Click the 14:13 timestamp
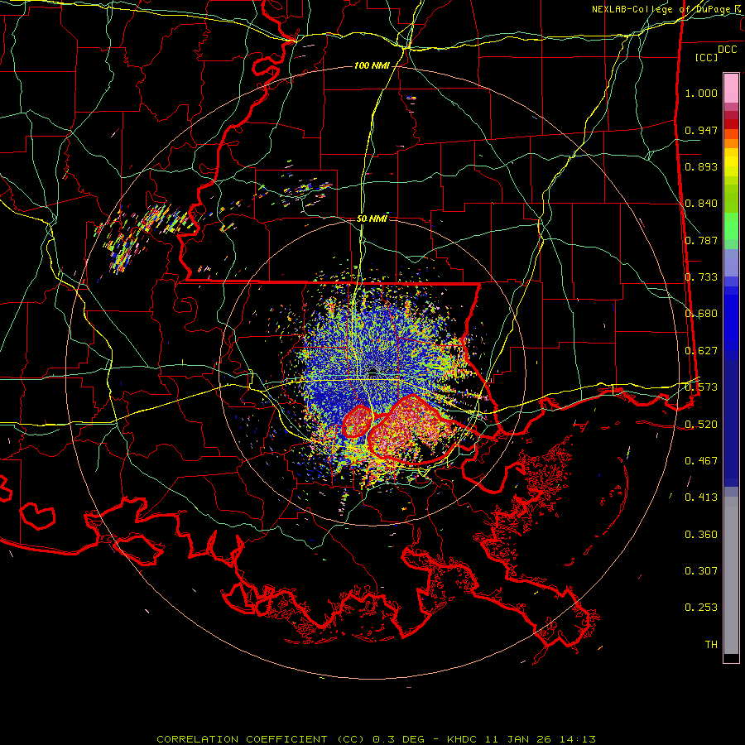Screen dimensions: 745x745 (579, 739)
